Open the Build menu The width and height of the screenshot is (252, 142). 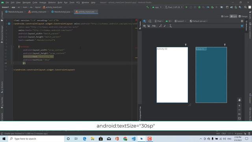click(x=60, y=2)
